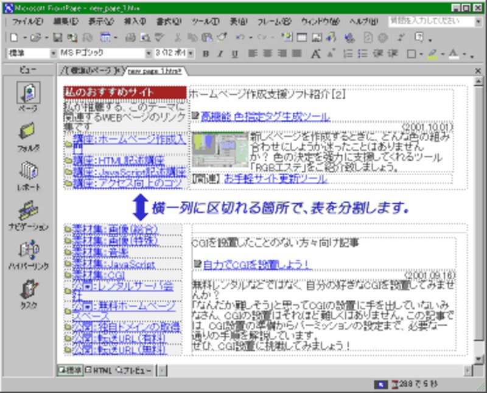Toggle italic formatting
487x393 pixels.
[x=220, y=54]
